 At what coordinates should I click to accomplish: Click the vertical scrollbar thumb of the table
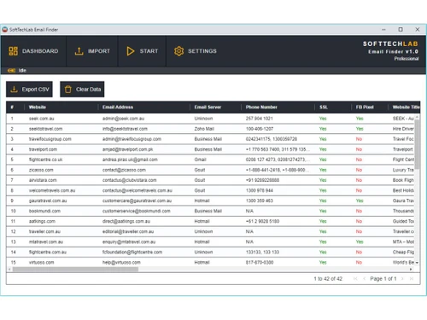coord(417,144)
